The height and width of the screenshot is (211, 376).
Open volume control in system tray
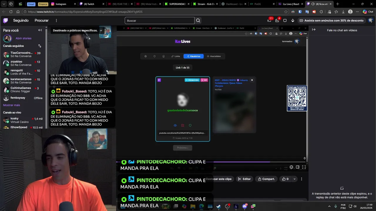point(355,206)
